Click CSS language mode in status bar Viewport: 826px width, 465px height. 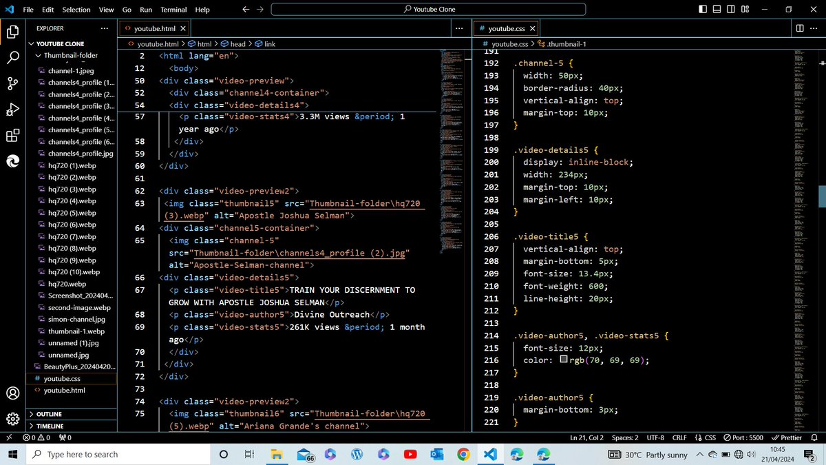pos(706,437)
